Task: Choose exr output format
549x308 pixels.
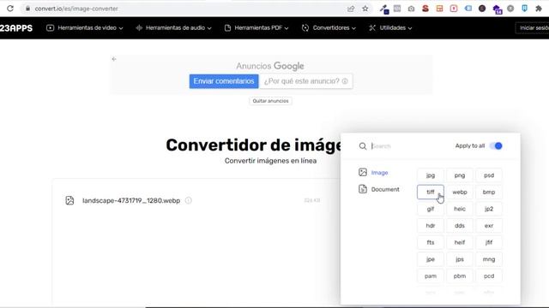Action: point(489,226)
